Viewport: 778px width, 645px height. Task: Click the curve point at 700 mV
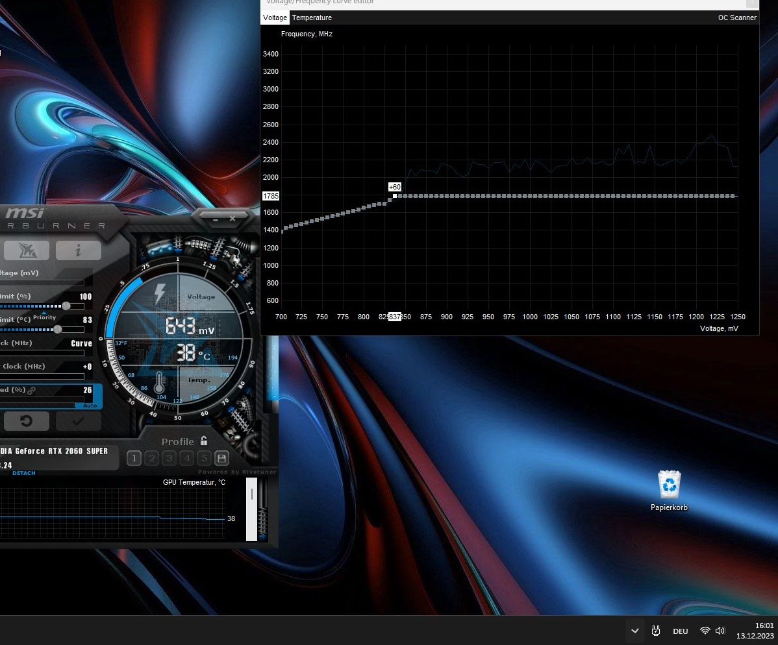tap(282, 230)
